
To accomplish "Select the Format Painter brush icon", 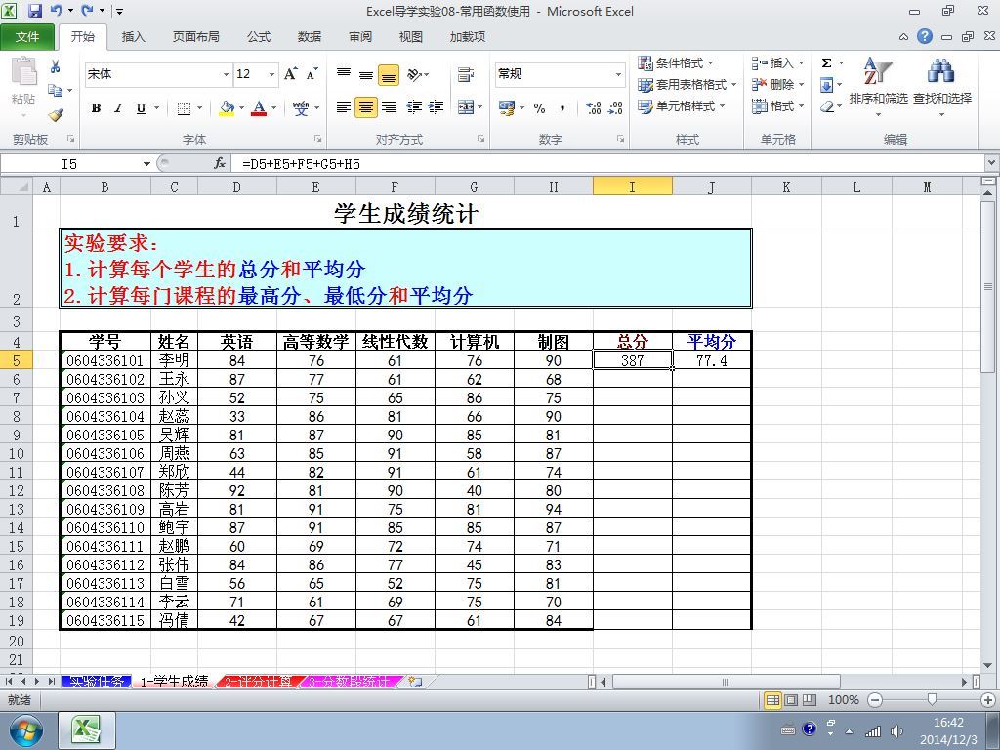I will click(56, 115).
